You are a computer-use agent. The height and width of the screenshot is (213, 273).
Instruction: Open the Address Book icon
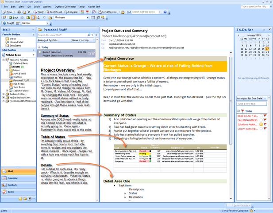pyautogui.click(x=129, y=12)
